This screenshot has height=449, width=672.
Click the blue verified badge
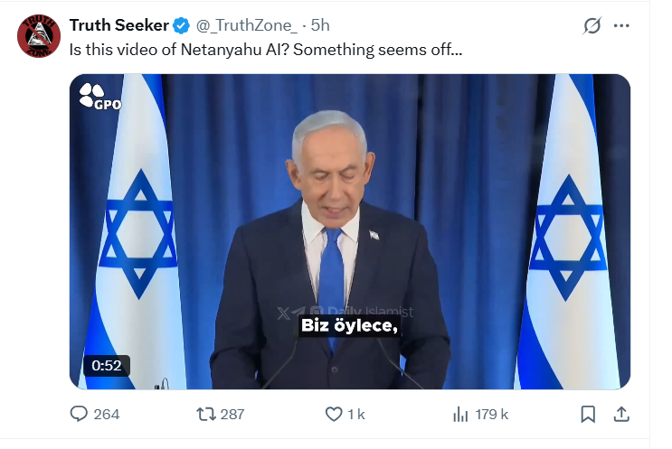pos(181,25)
